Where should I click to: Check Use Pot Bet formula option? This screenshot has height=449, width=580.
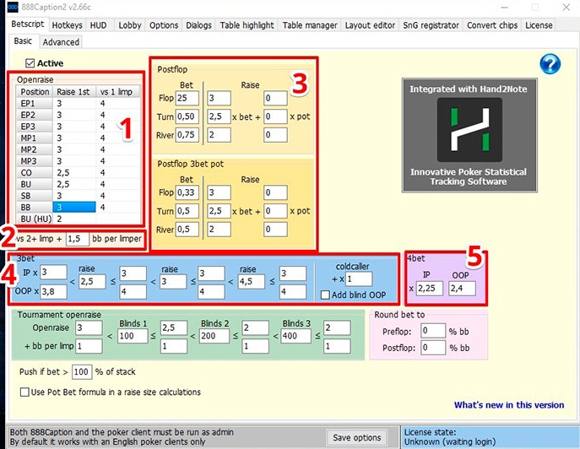(x=24, y=392)
